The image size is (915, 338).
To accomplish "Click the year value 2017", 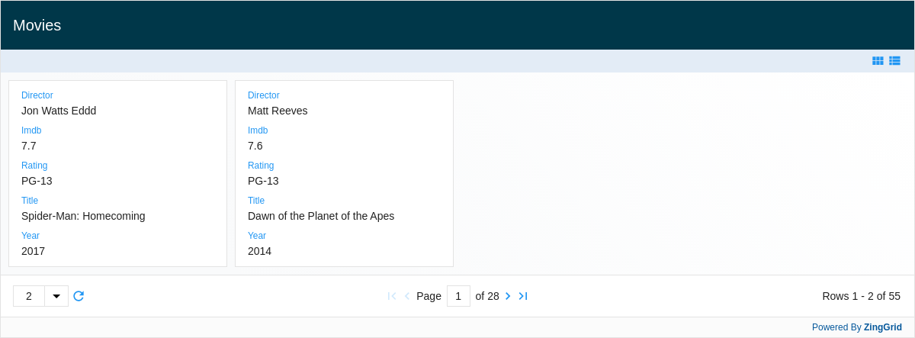I will [x=33, y=251].
